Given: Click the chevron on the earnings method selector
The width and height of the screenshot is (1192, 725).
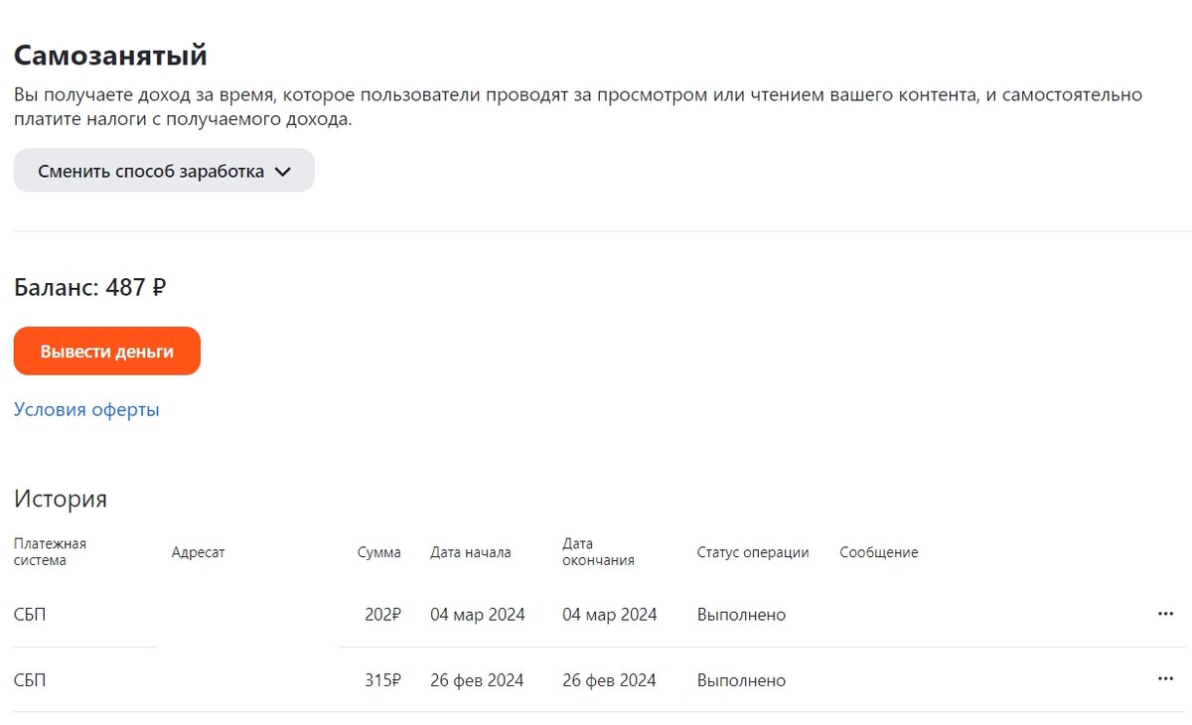Looking at the screenshot, I should pos(283,171).
